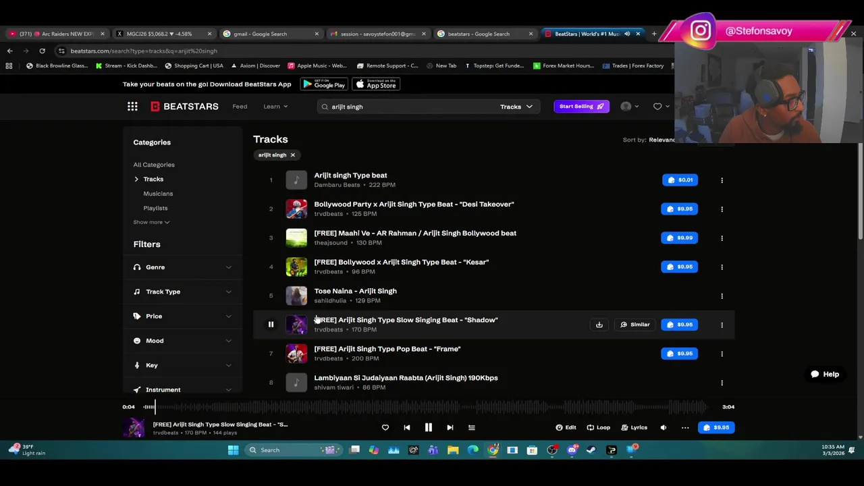Expand Show more categories

(151, 222)
